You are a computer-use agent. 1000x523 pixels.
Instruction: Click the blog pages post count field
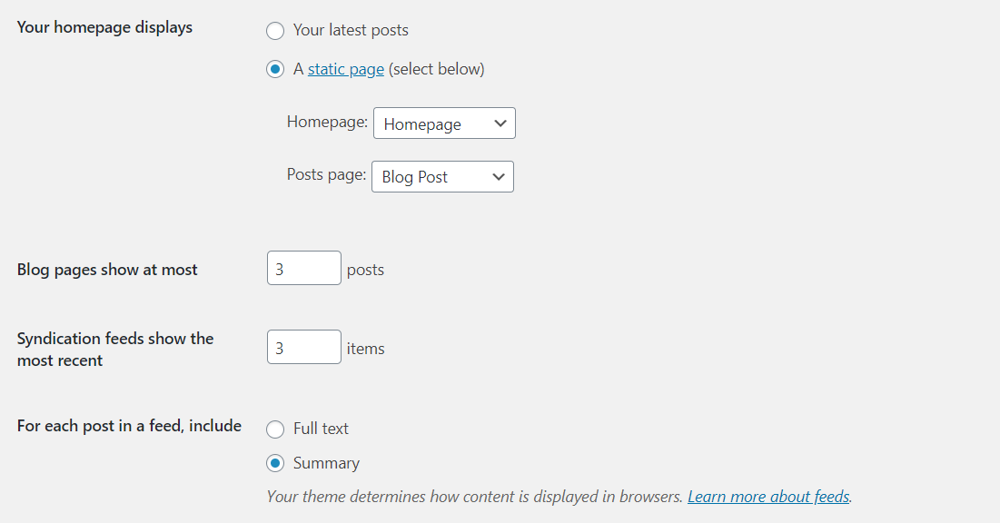[x=303, y=268]
